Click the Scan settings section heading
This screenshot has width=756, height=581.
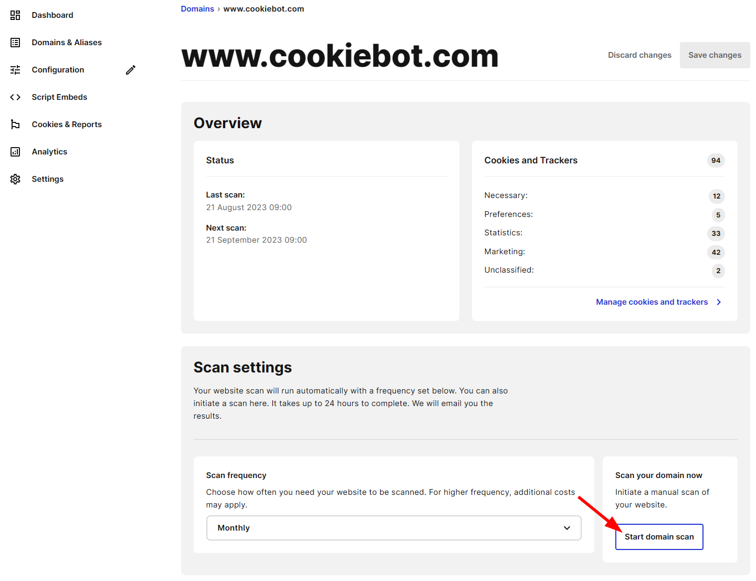[243, 368]
